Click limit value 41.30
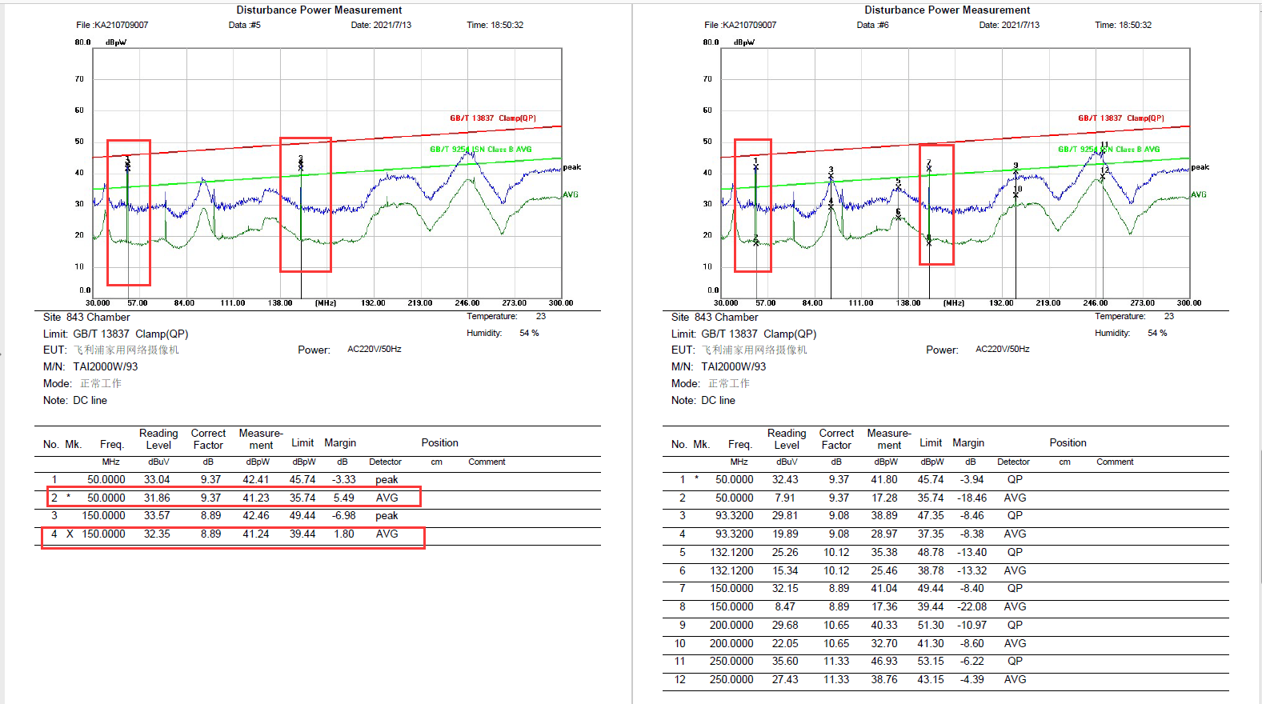The width and height of the screenshot is (1262, 704). 931,643
